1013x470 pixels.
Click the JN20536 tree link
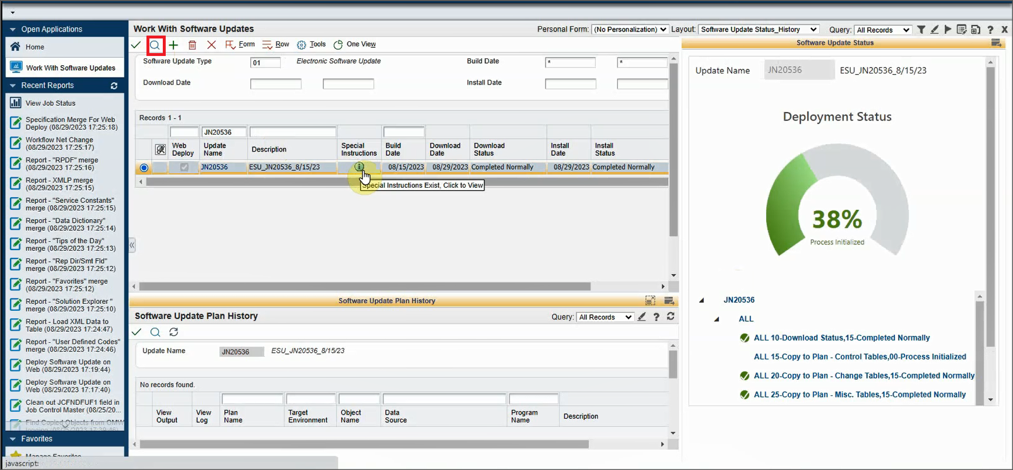point(739,300)
